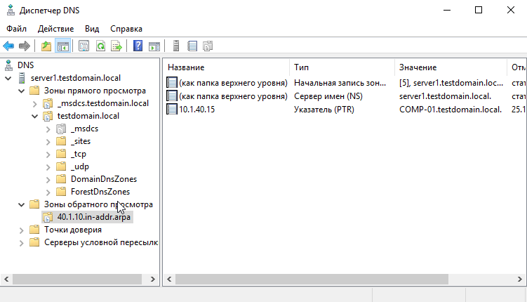Image resolution: width=527 pixels, height=302 pixels.
Task: Collapse the testdomain.local zone node
Action: (x=34, y=116)
